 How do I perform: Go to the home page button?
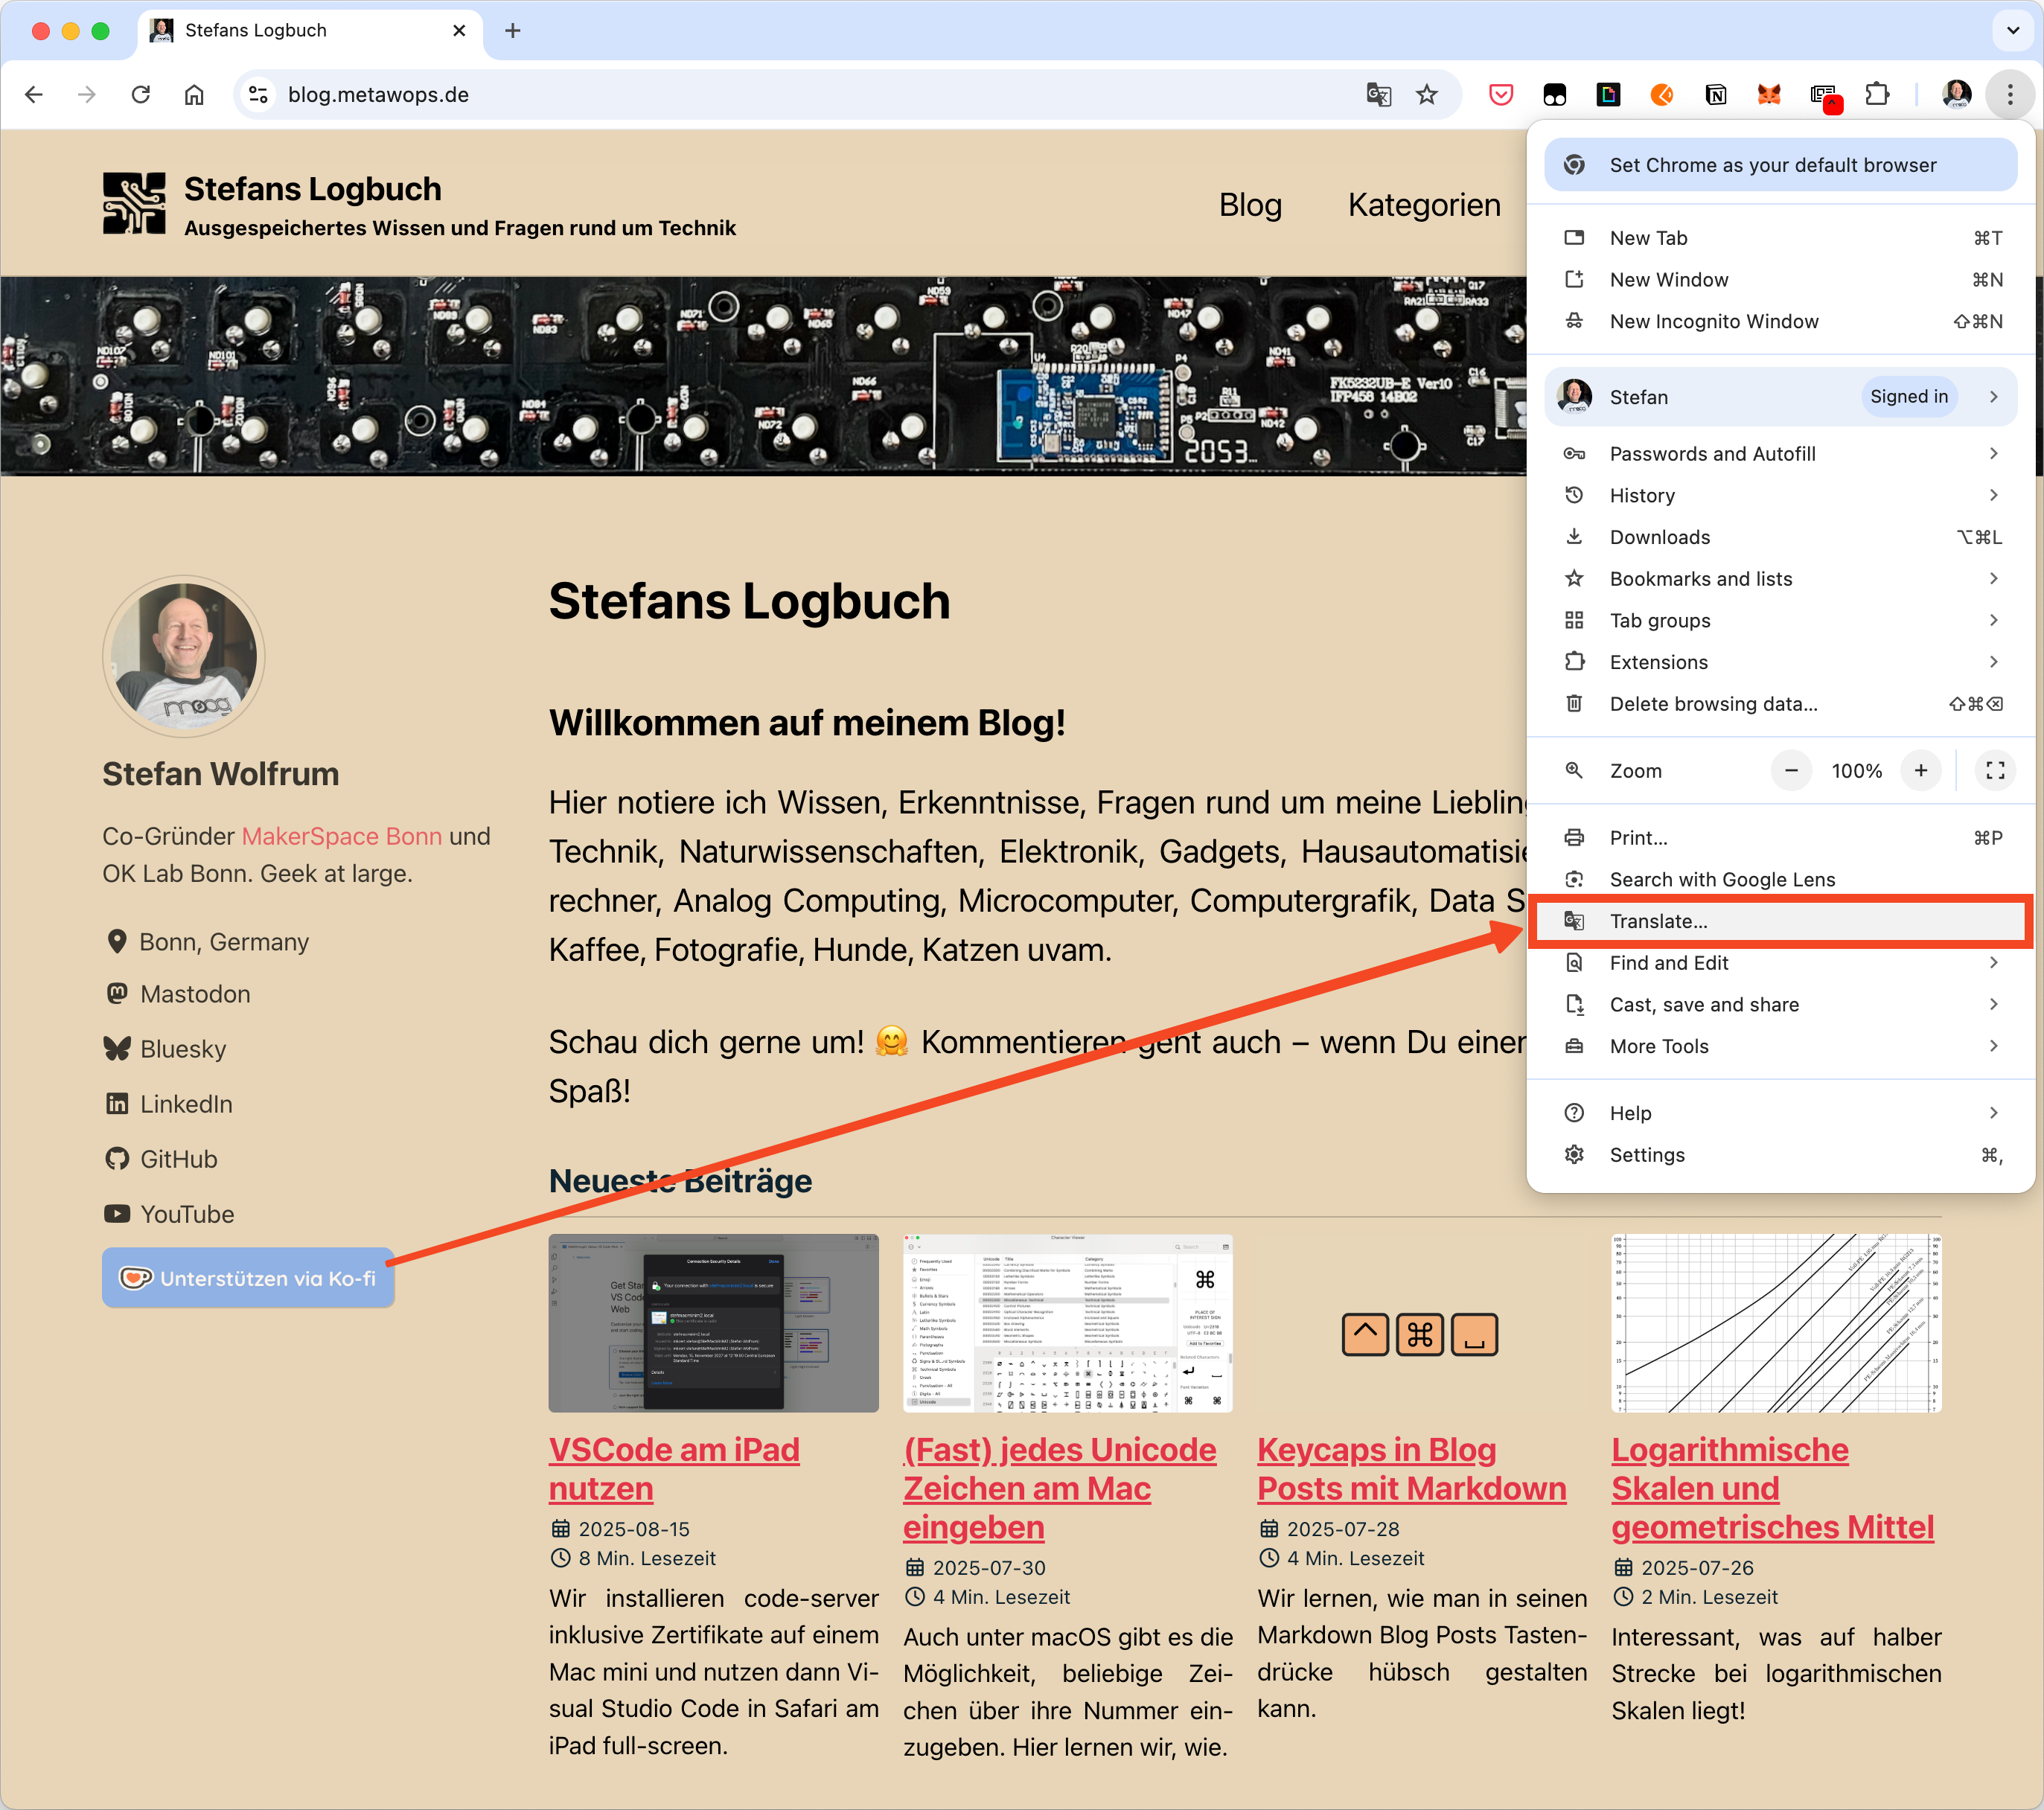click(194, 94)
